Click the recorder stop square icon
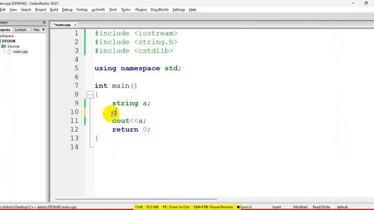374x210 pixels. tap(238, 207)
